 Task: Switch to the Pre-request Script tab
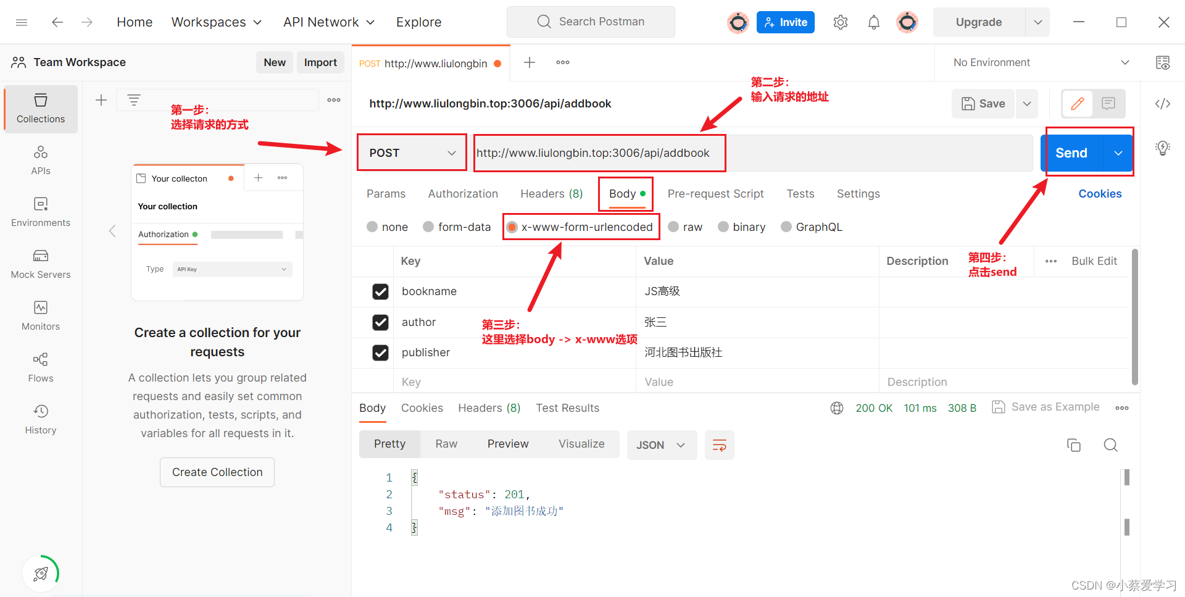pyautogui.click(x=715, y=194)
